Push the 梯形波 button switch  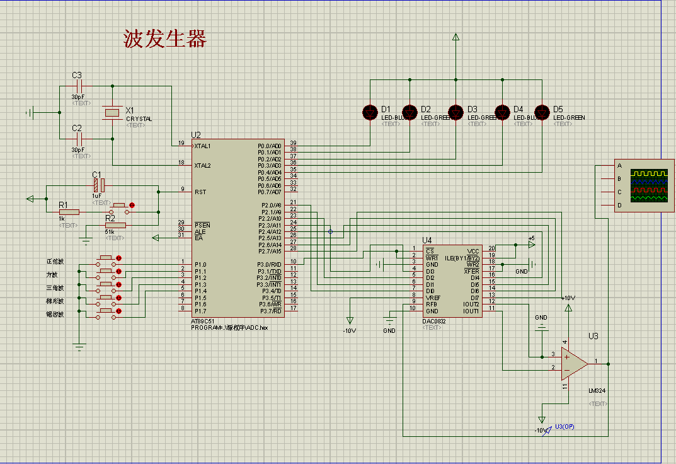click(x=106, y=301)
